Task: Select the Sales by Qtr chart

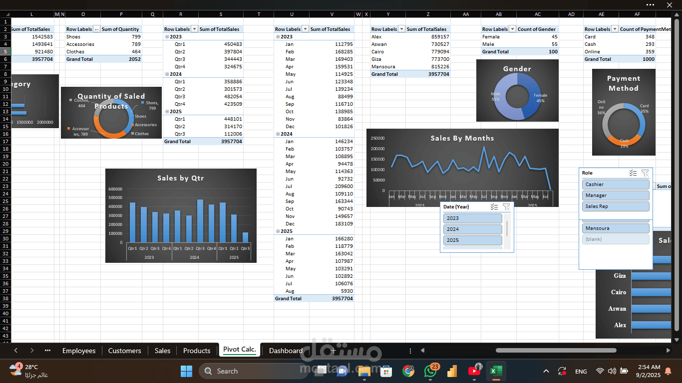Action: (181, 215)
